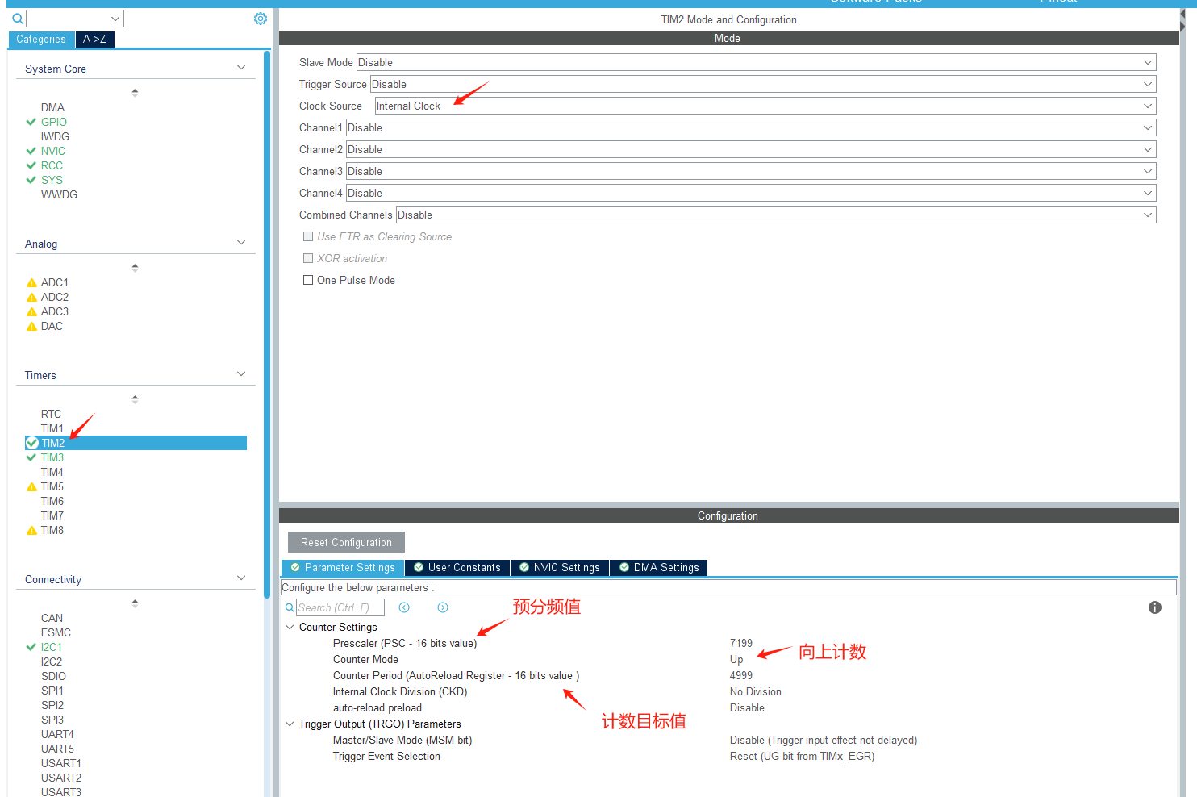Click the DAC warning icon
The image size is (1197, 797).
click(x=32, y=326)
